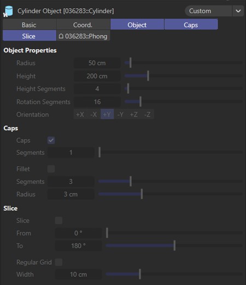
Task: Enable the Fillet checkbox
Action: (51, 169)
